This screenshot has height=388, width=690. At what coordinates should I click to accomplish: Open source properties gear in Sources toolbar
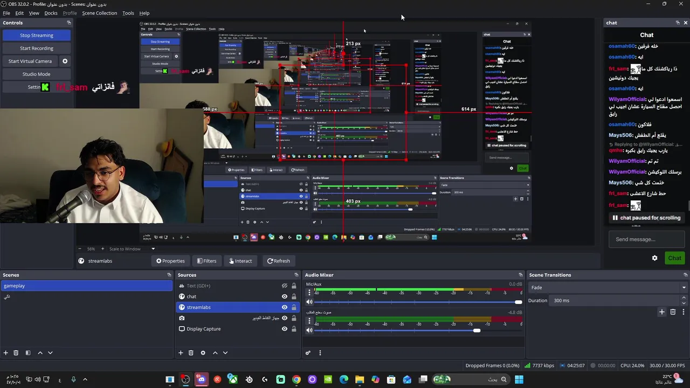pos(203,353)
